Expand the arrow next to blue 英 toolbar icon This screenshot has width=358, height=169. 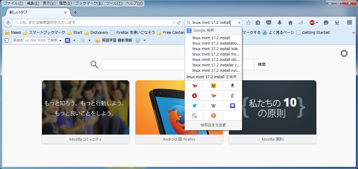(74, 40)
